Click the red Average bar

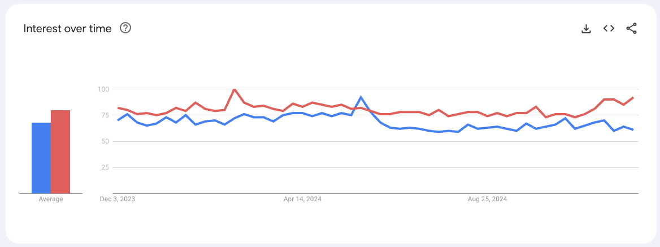[60, 152]
